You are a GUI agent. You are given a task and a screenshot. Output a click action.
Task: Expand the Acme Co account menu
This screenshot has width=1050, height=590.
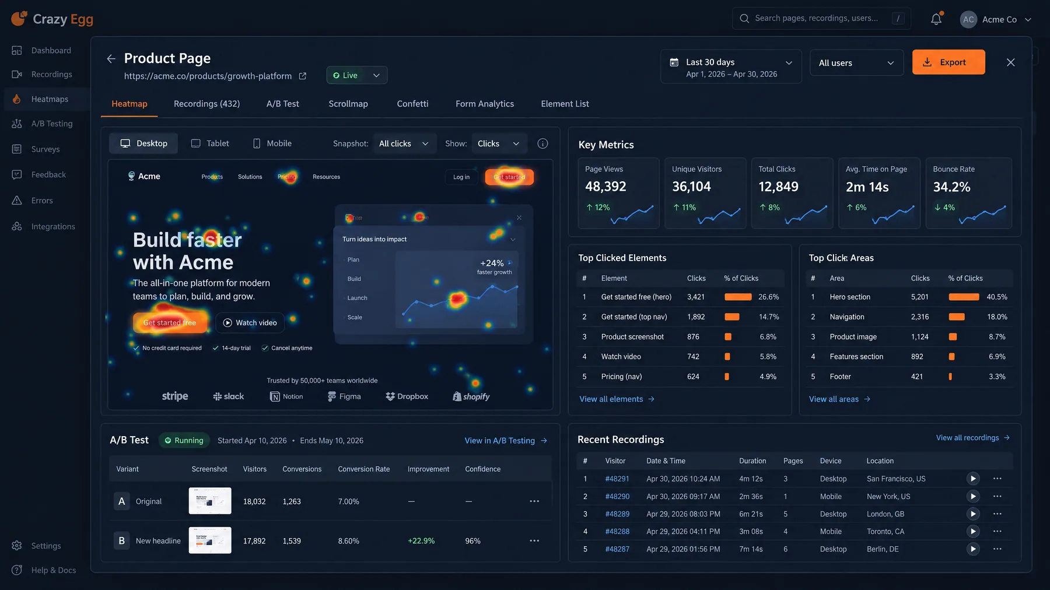pos(996,19)
